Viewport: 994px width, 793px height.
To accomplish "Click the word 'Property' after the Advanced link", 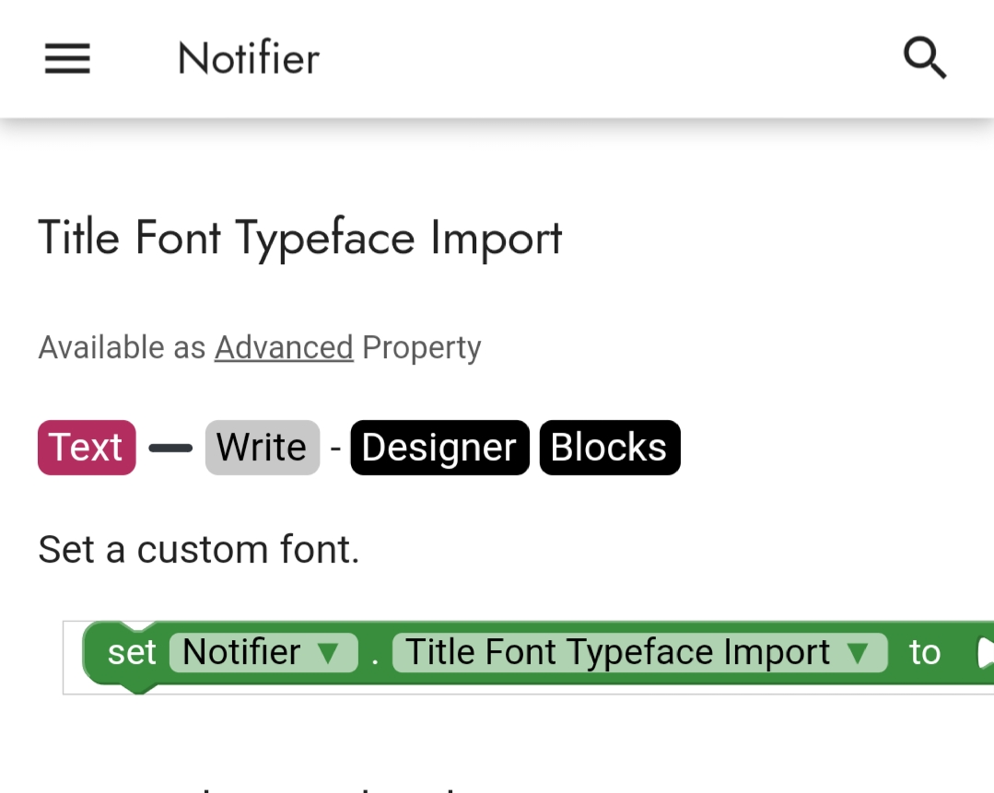I will 421,347.
